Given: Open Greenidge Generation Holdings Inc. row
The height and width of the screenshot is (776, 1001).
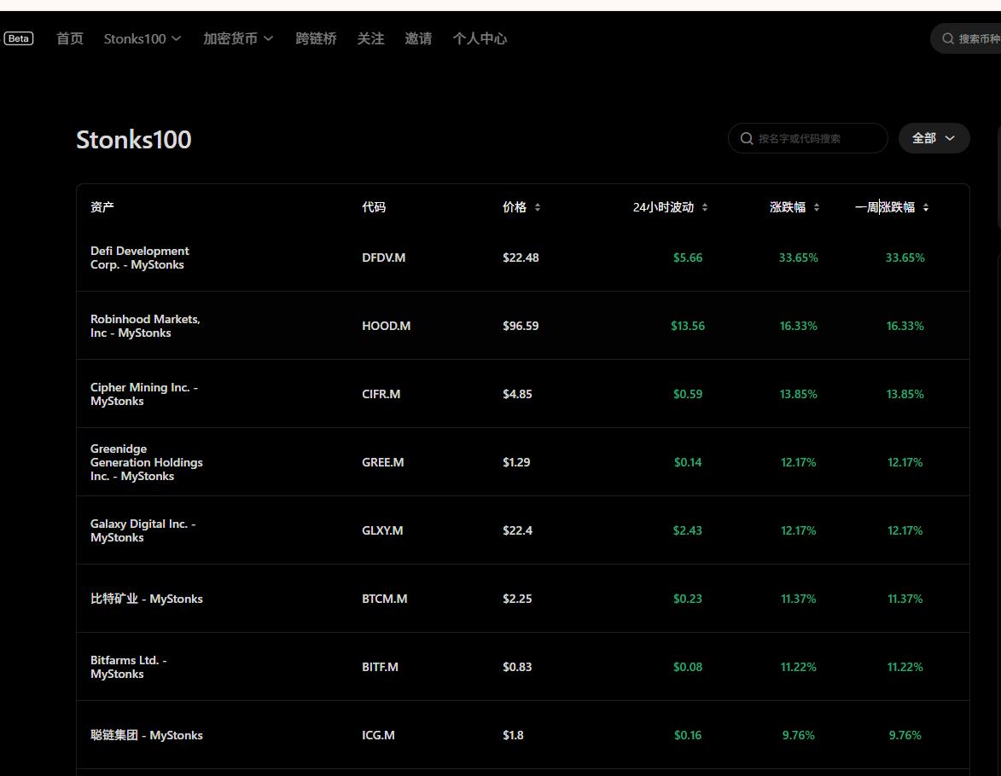Looking at the screenshot, I should click(x=523, y=463).
